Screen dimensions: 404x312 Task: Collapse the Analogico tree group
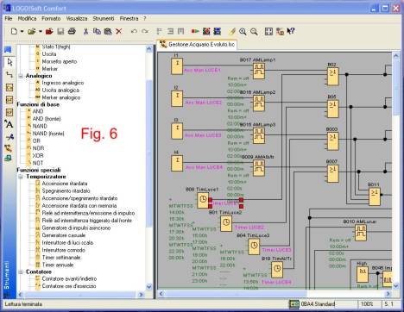[x=21, y=76]
